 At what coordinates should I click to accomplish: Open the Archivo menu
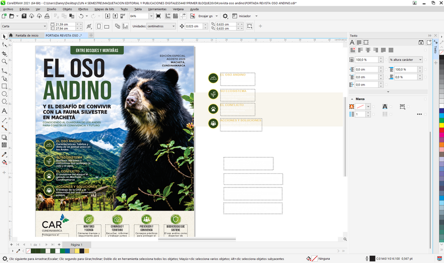click(8, 9)
